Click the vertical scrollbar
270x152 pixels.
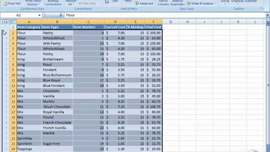coord(268,85)
